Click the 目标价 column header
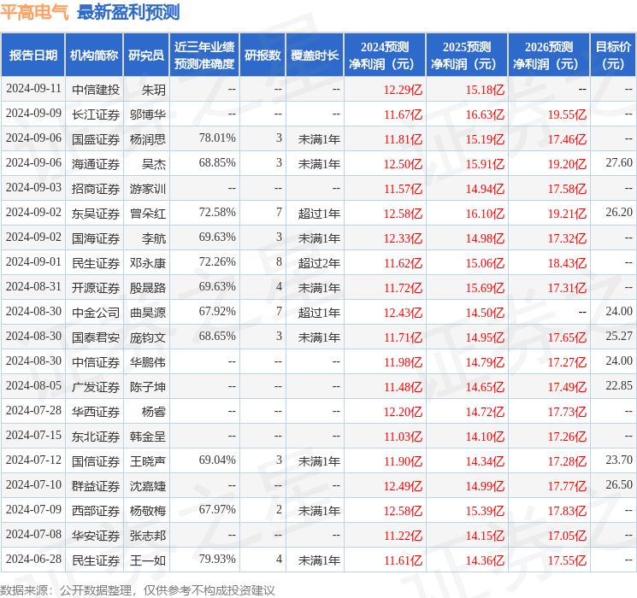 tap(613, 56)
